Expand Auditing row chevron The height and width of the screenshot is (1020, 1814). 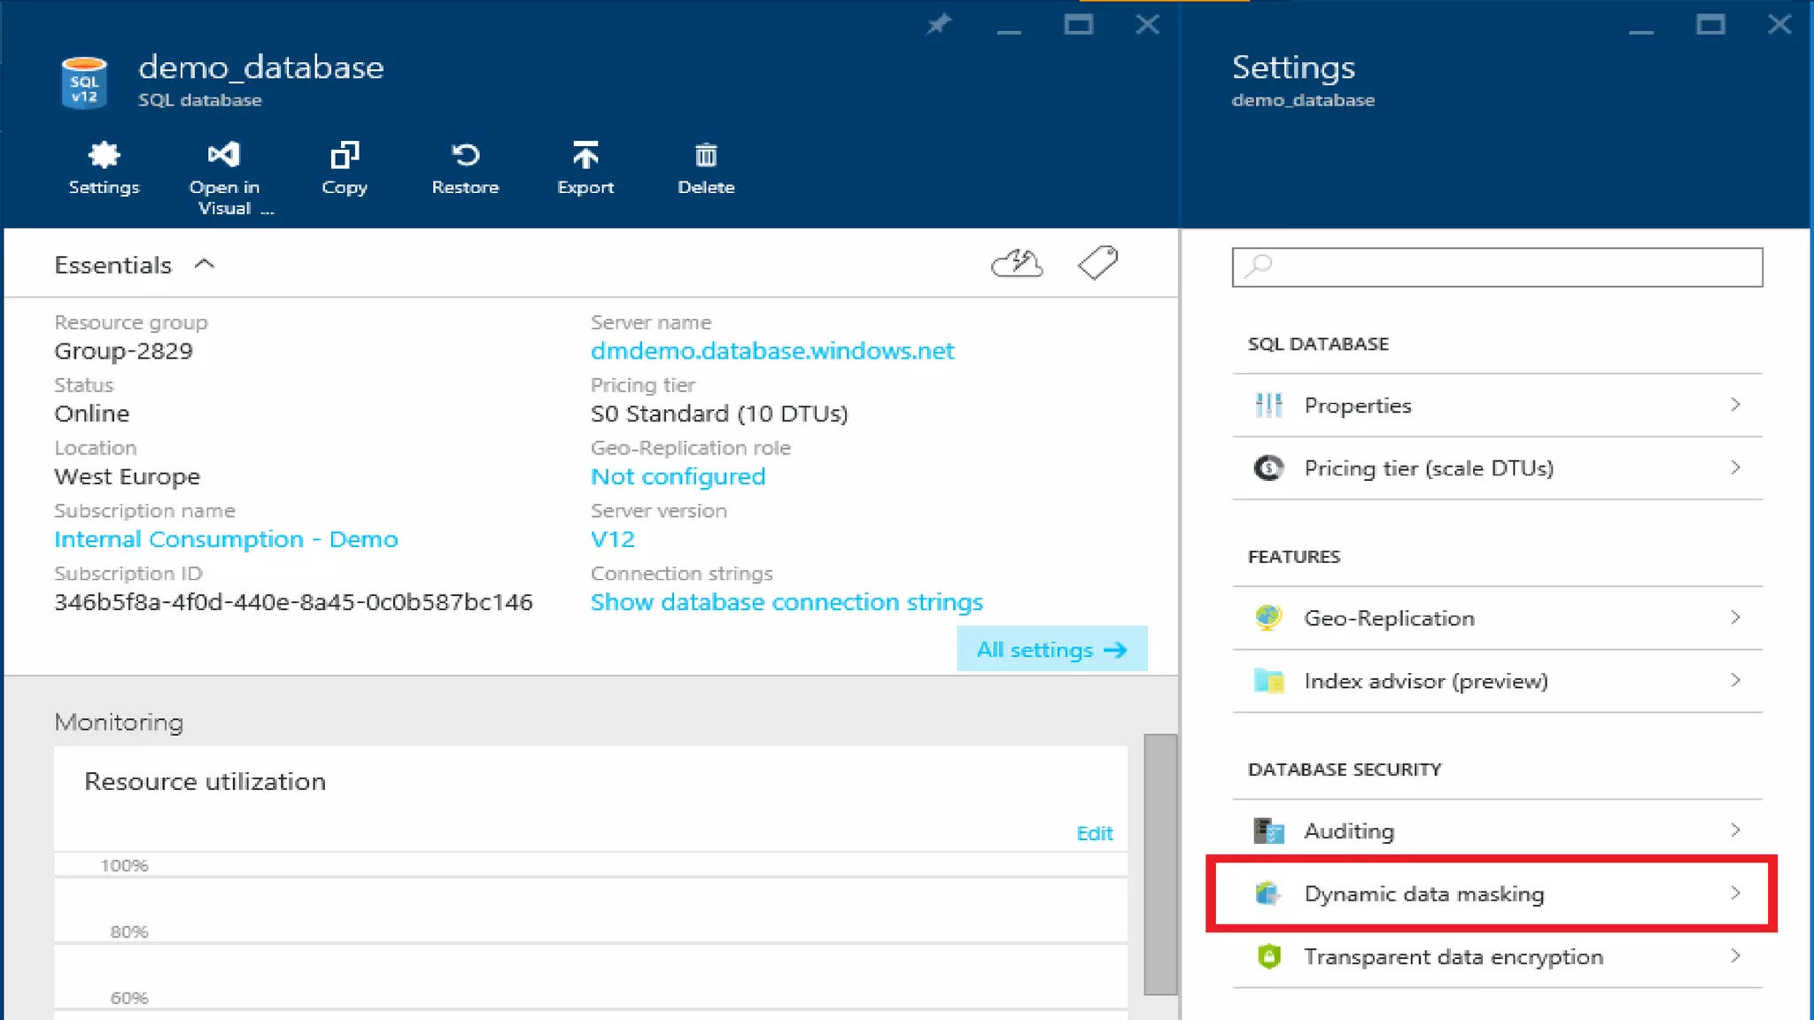[x=1735, y=830]
